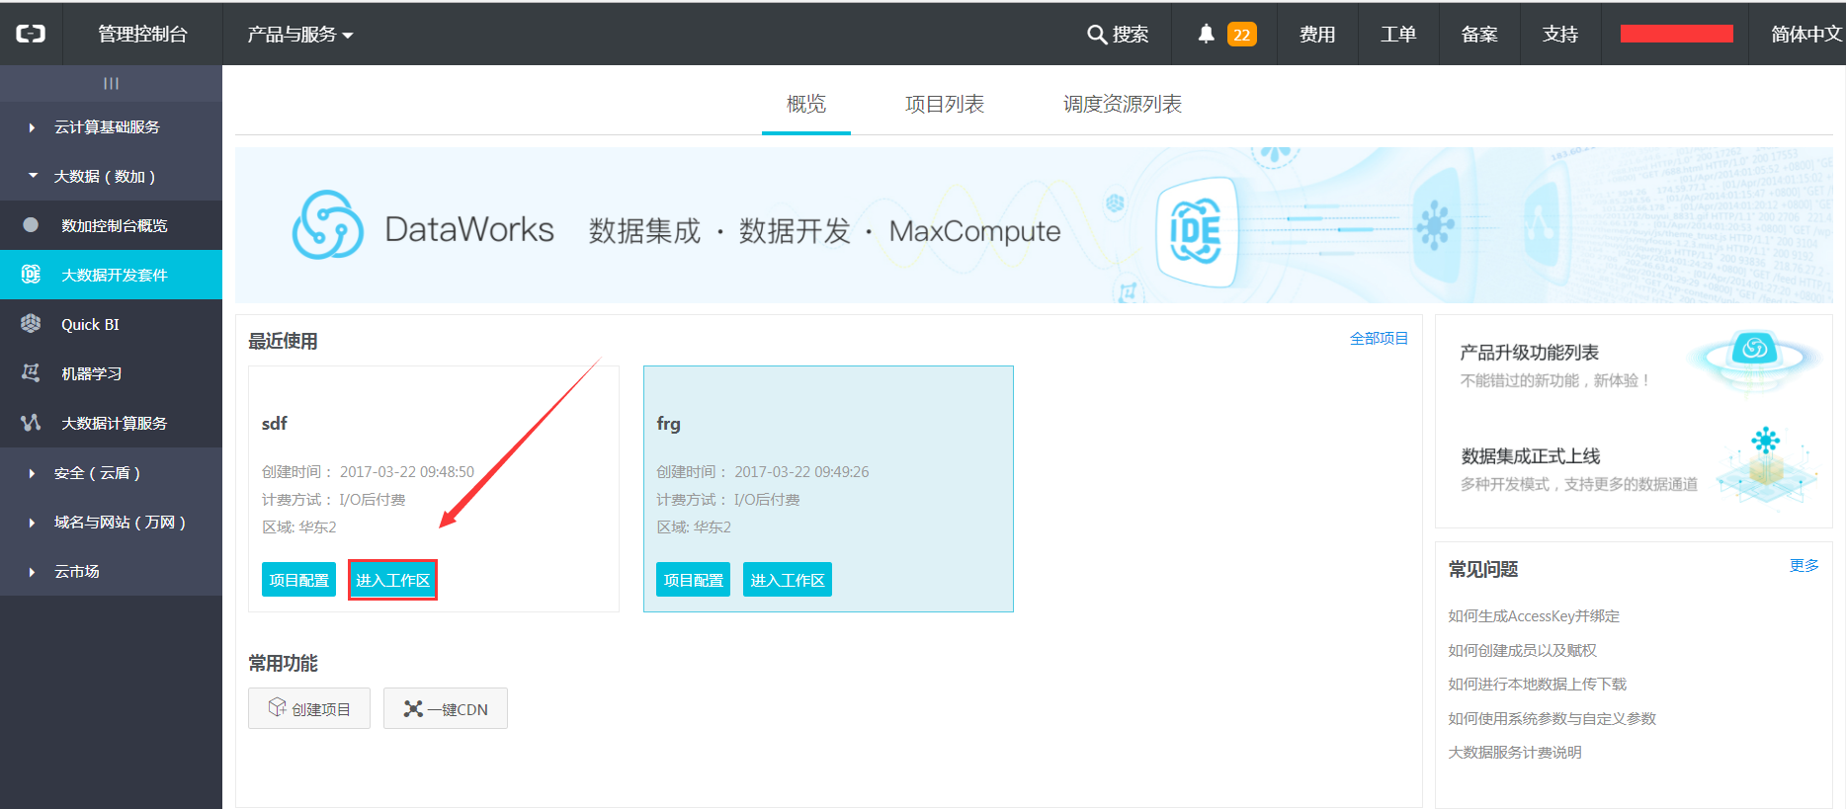Open 如何使用系统参数与自定义参数 question

coord(1552,718)
